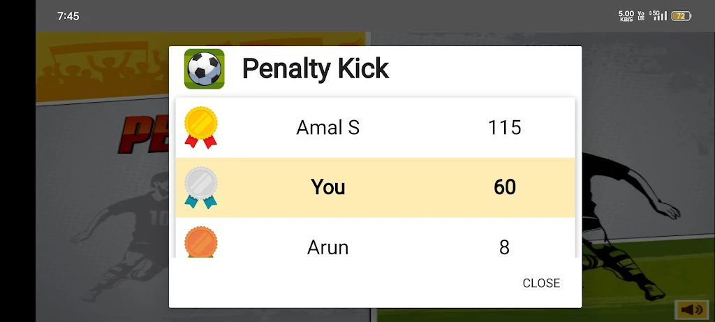
Task: Click the Penalty Kick dialog title
Action: point(315,69)
